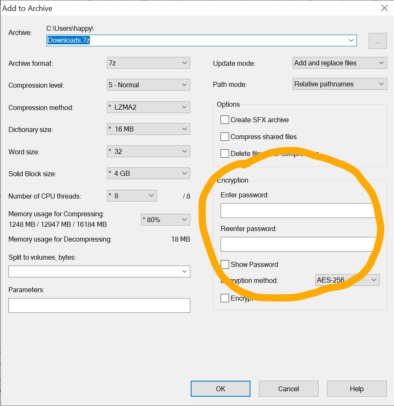
Task: Click the Parameters text field
Action: 99,306
